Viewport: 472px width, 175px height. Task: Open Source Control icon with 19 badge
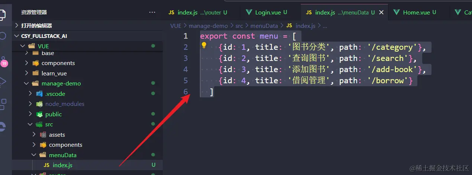tap(3, 61)
